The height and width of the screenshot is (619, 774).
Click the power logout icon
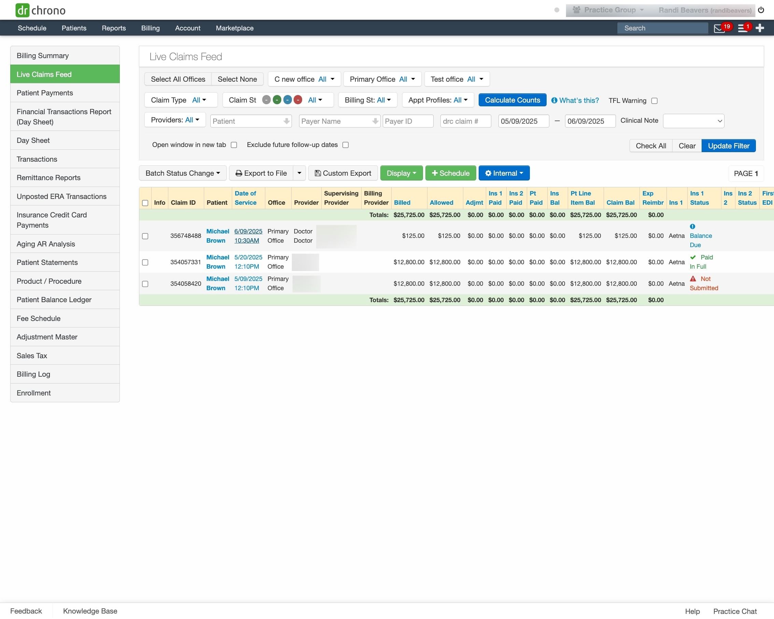pyautogui.click(x=761, y=10)
